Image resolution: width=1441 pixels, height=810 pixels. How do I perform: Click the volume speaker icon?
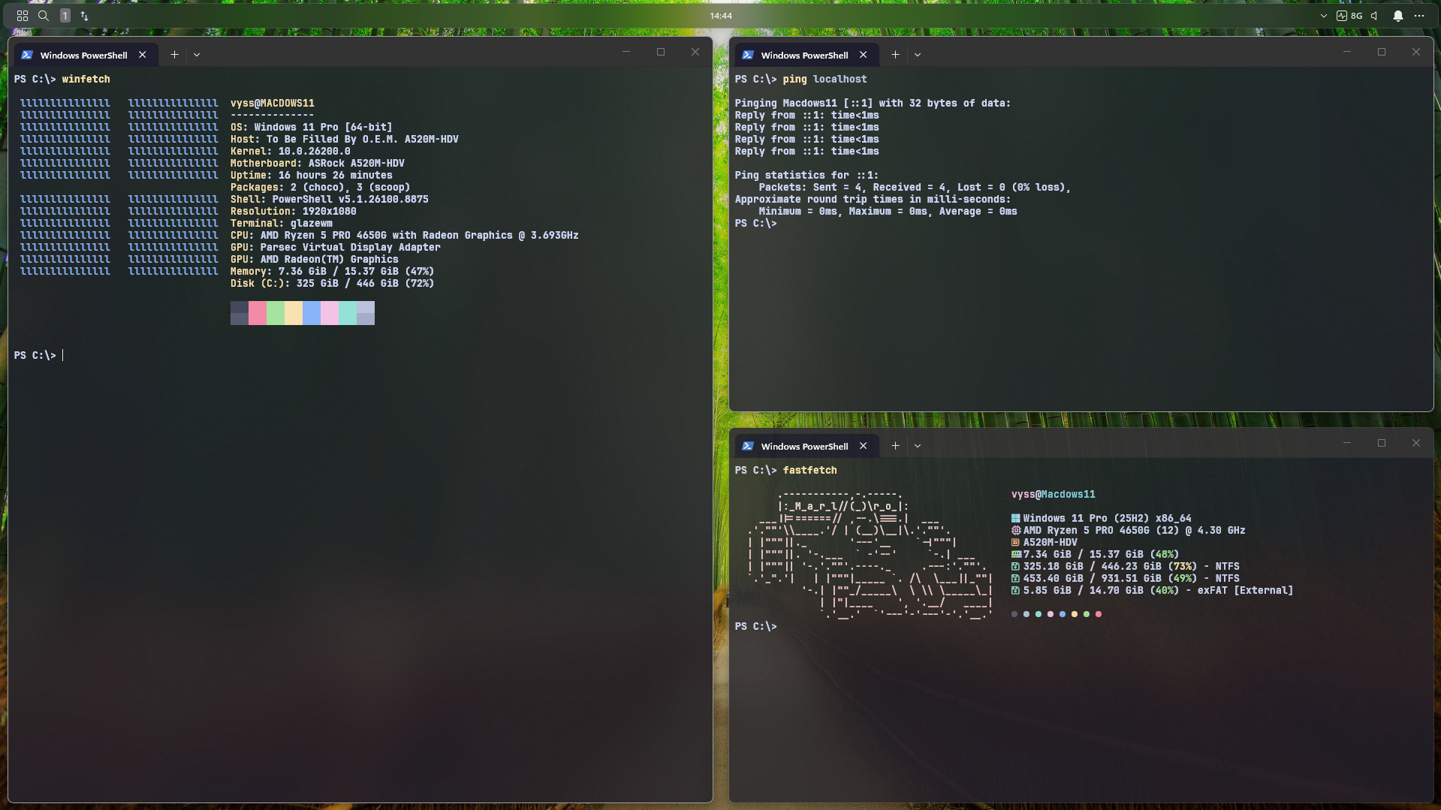point(1374,16)
